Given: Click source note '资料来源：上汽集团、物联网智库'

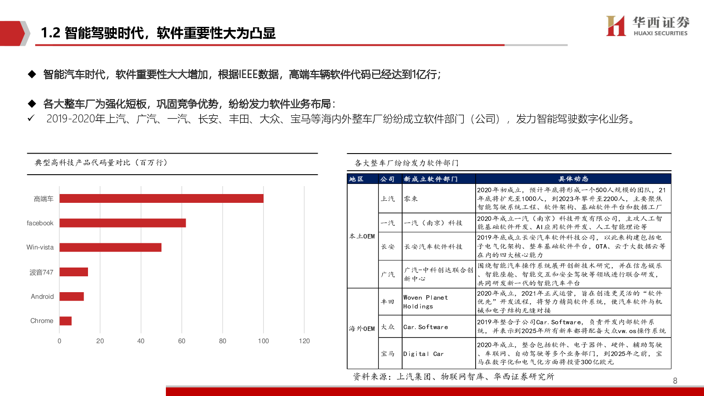Looking at the screenshot, I should pyautogui.click(x=454, y=377).
